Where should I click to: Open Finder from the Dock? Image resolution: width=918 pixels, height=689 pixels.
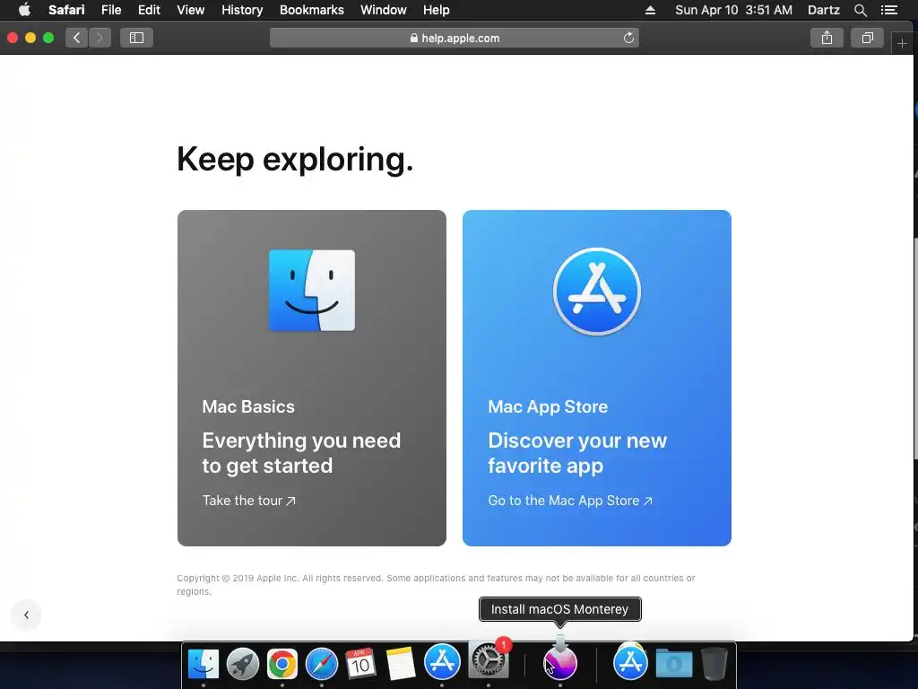[204, 664]
